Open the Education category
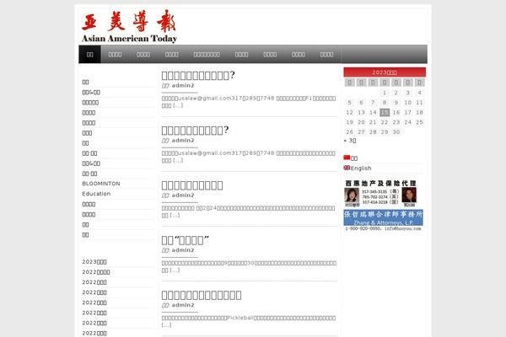Image resolution: width=506 pixels, height=337 pixels. coord(96,194)
